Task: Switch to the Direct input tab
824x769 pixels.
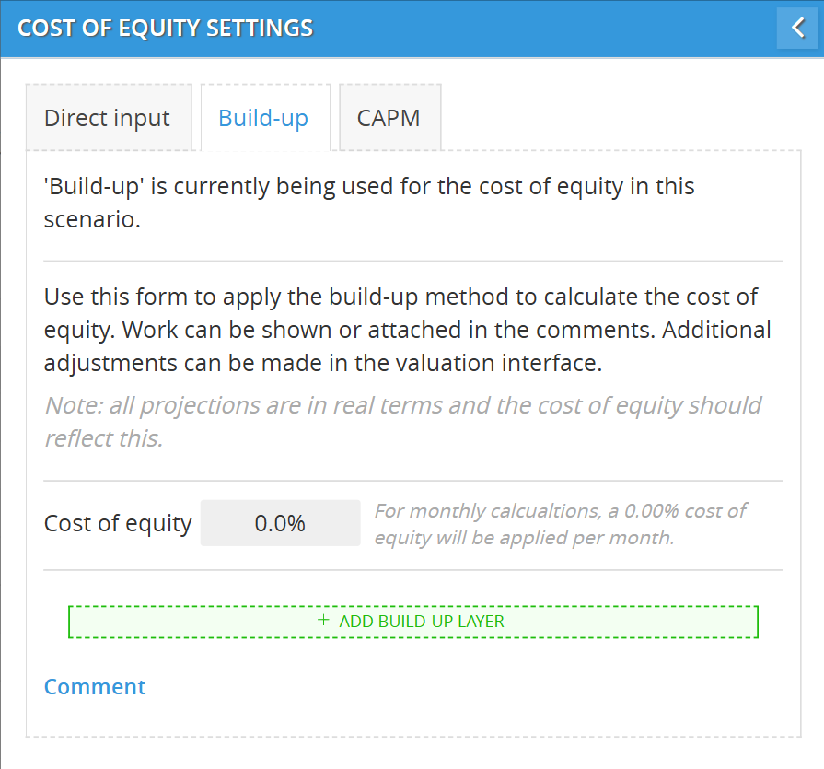Action: pos(108,119)
